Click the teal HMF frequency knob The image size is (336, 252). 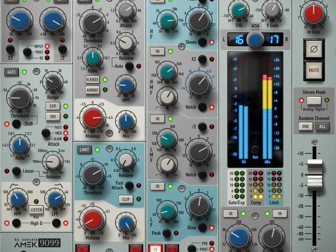(x=167, y=72)
